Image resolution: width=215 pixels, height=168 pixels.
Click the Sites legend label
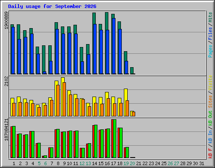[210, 102]
